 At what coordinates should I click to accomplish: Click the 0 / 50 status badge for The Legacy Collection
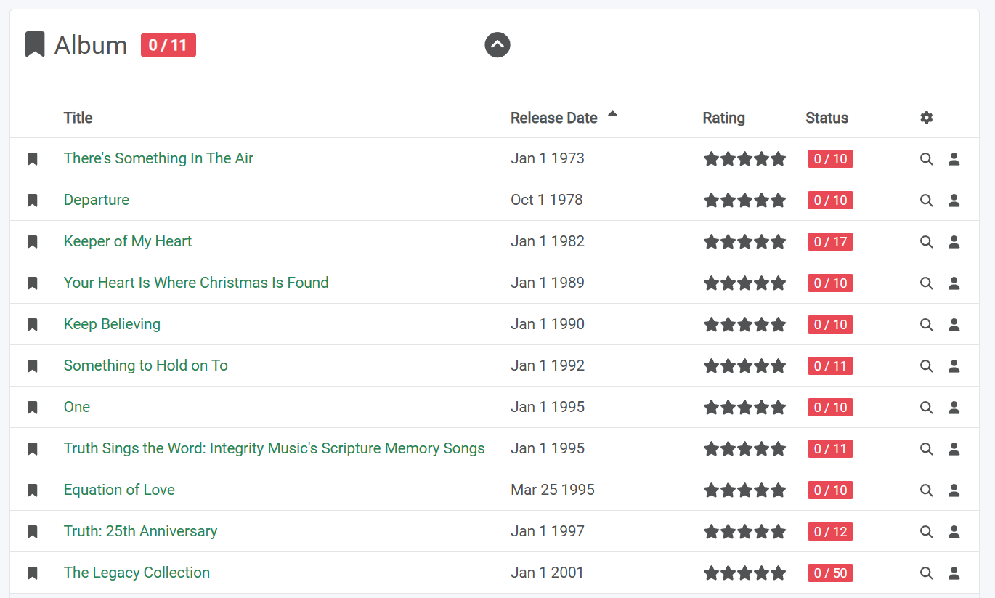tap(830, 573)
